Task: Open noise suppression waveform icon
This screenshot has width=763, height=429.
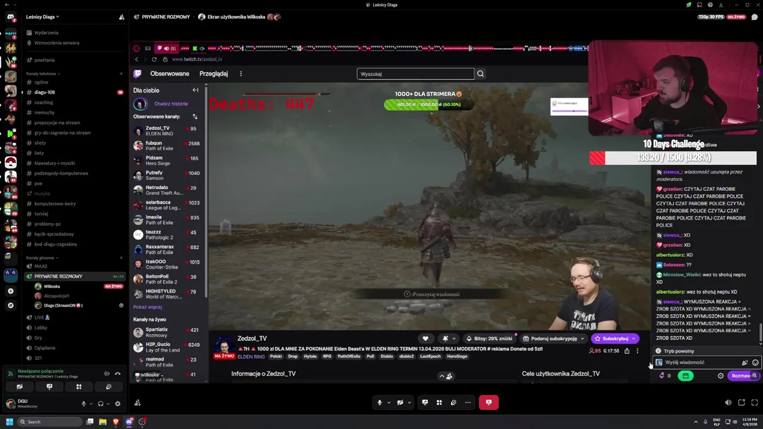Action: [107, 374]
